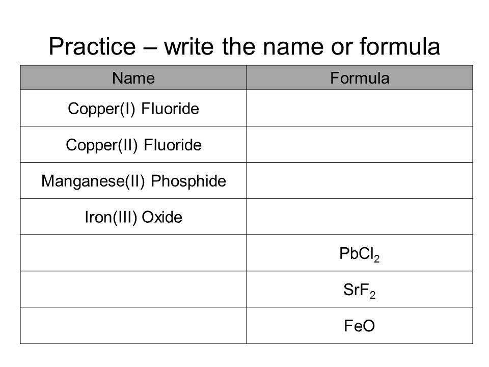
Task: Click empty formula cell beside Manganese(II) Phosphide
Action: (360, 180)
